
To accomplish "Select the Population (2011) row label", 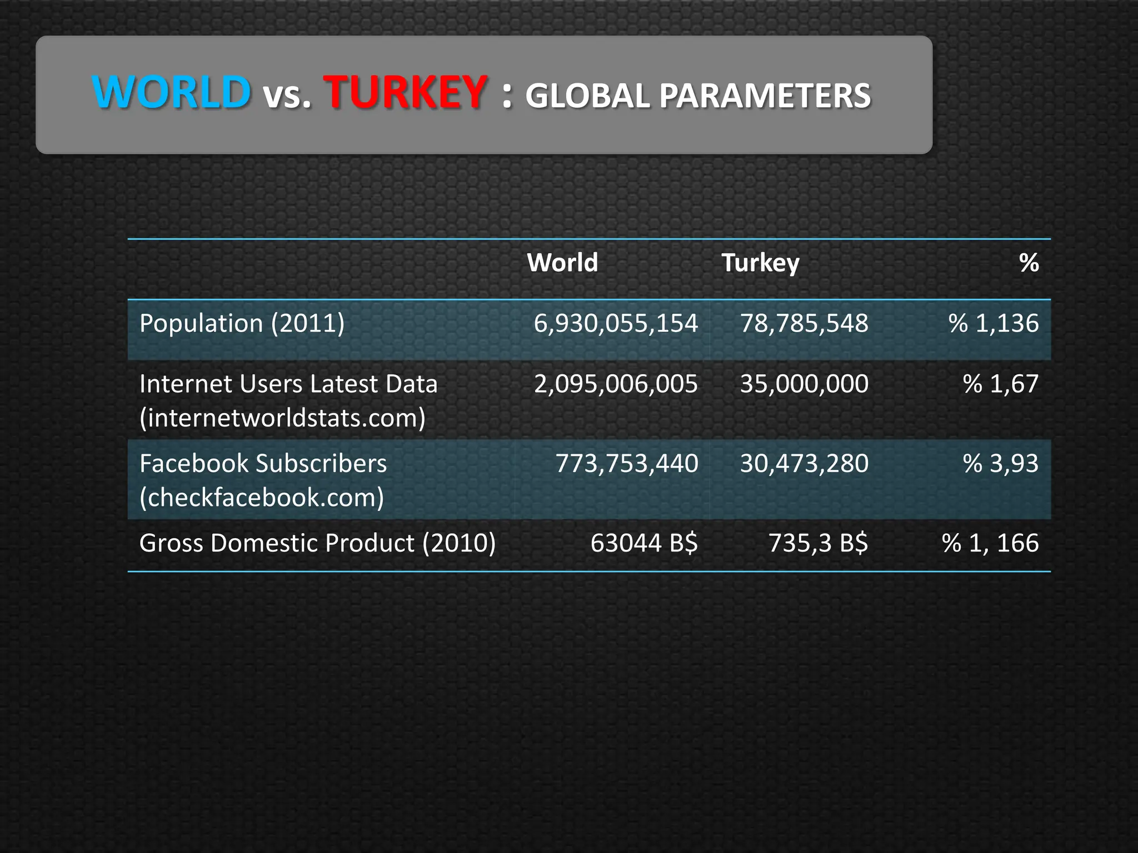I will [x=242, y=323].
